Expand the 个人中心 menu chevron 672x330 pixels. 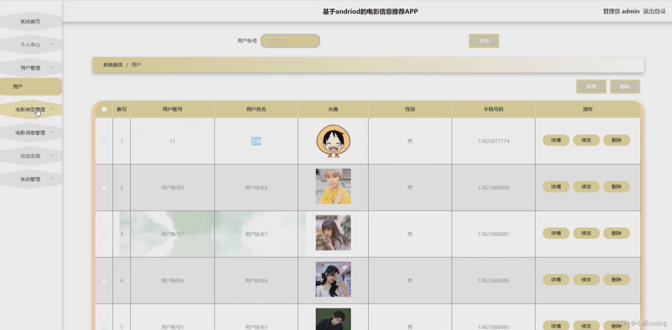(x=53, y=44)
